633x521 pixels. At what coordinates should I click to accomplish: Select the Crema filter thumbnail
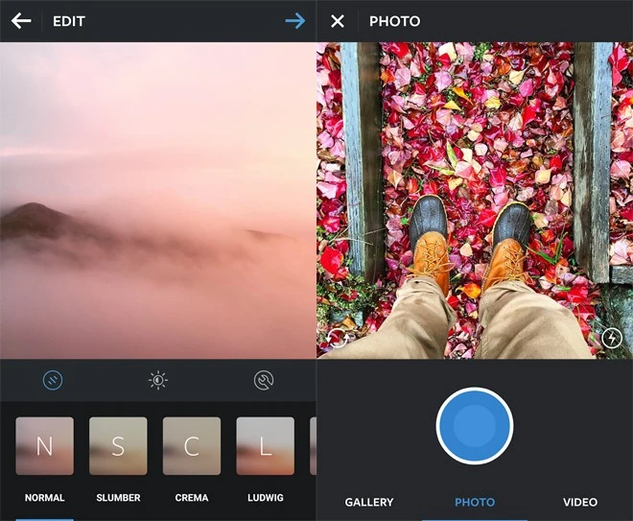[192, 446]
